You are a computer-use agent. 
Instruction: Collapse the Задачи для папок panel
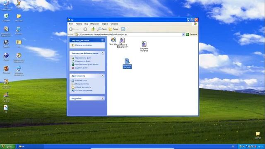pyautogui.click(x=102, y=40)
